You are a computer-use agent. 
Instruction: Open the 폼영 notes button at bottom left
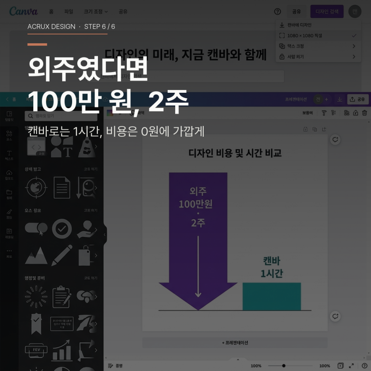tap(115, 366)
